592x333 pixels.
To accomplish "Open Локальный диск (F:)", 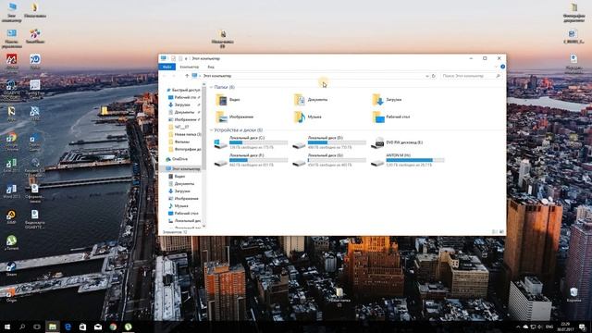I will point(251,160).
